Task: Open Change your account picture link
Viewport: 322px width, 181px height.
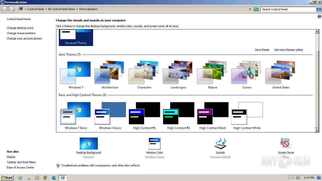Action: [x=24, y=38]
